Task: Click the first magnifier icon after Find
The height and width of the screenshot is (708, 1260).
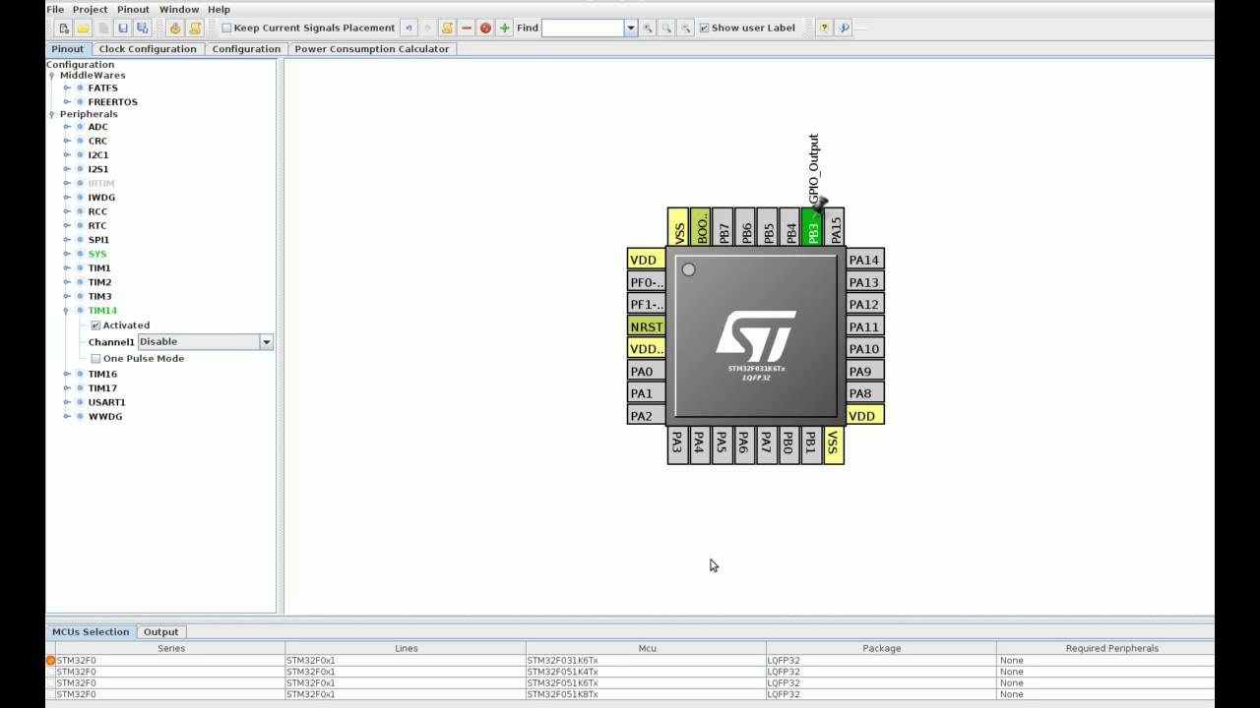Action: 648,28
